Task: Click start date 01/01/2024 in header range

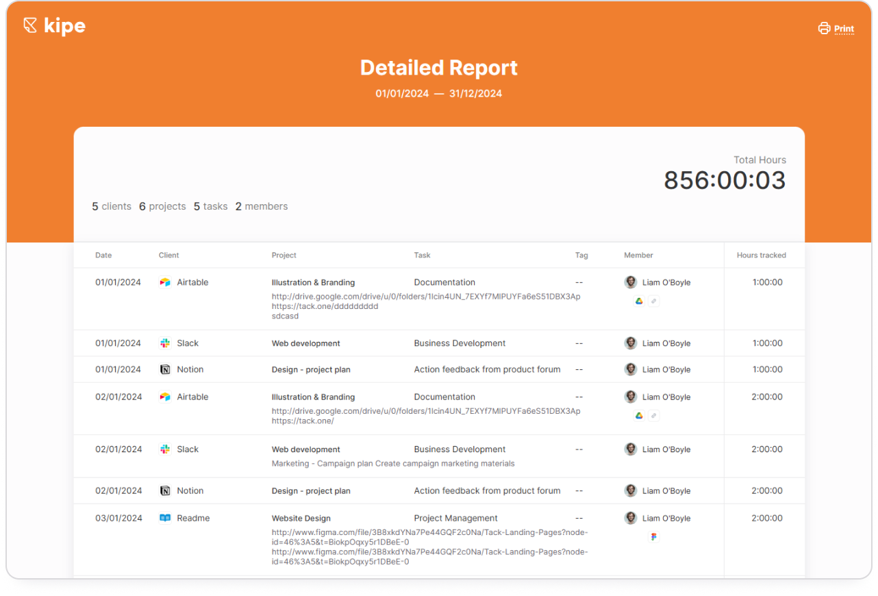Action: pyautogui.click(x=402, y=93)
